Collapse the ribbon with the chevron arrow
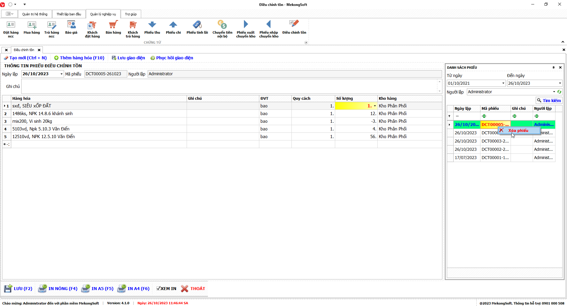Screen dimensions: 567x306 tap(563, 42)
